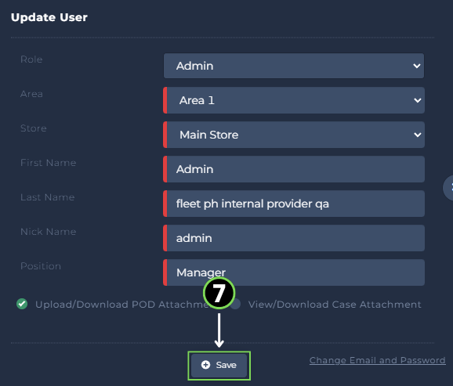Image resolution: width=453 pixels, height=386 pixels.
Task: Click the chevron arrow on Store dropdown
Action: pos(417,135)
